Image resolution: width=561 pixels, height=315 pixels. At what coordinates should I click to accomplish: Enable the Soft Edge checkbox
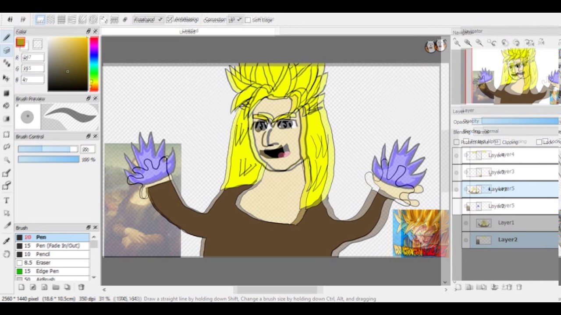click(248, 20)
